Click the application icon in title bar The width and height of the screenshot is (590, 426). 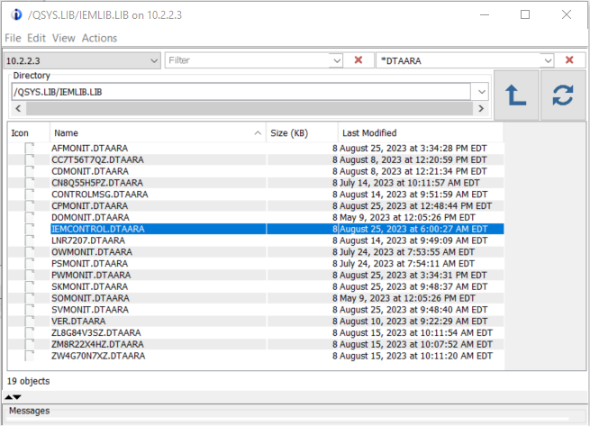coord(16,14)
